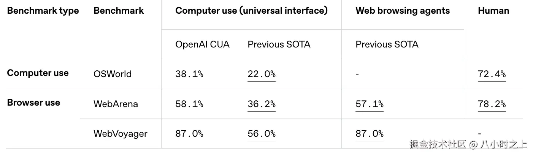
Task: Click OpenAI CUA 58.1% WebArena score
Action: (189, 104)
